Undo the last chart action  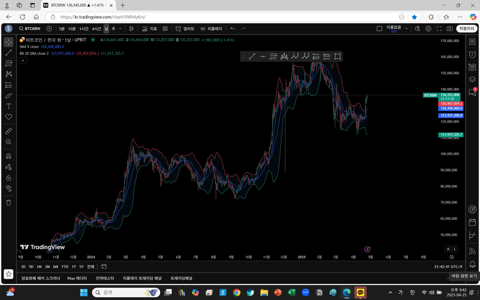[x=232, y=29]
